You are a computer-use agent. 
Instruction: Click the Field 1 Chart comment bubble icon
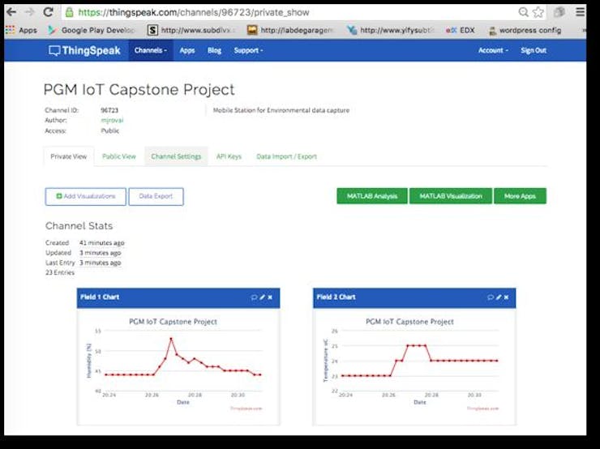[x=254, y=297]
